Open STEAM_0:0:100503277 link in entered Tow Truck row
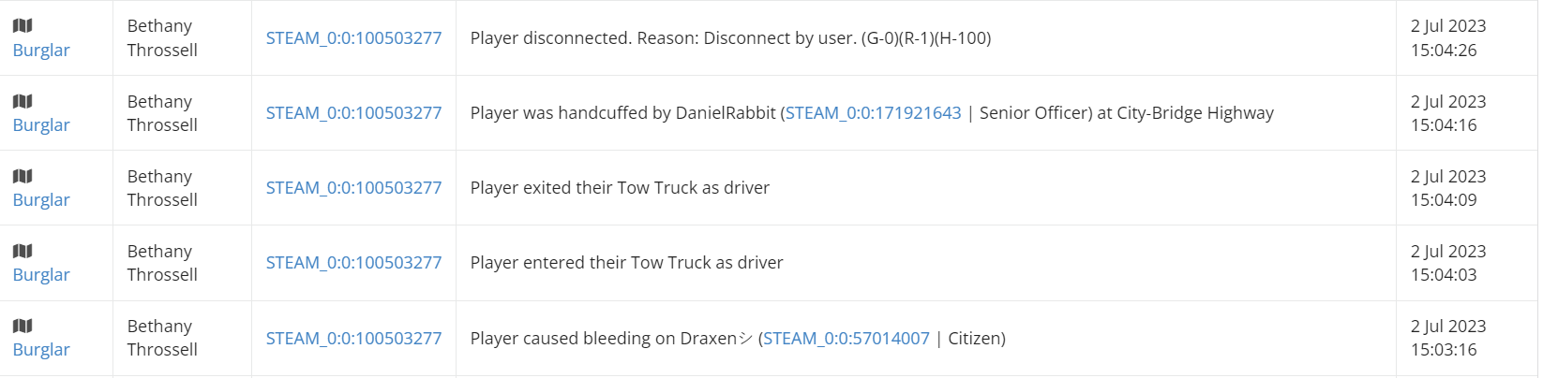 tap(353, 263)
